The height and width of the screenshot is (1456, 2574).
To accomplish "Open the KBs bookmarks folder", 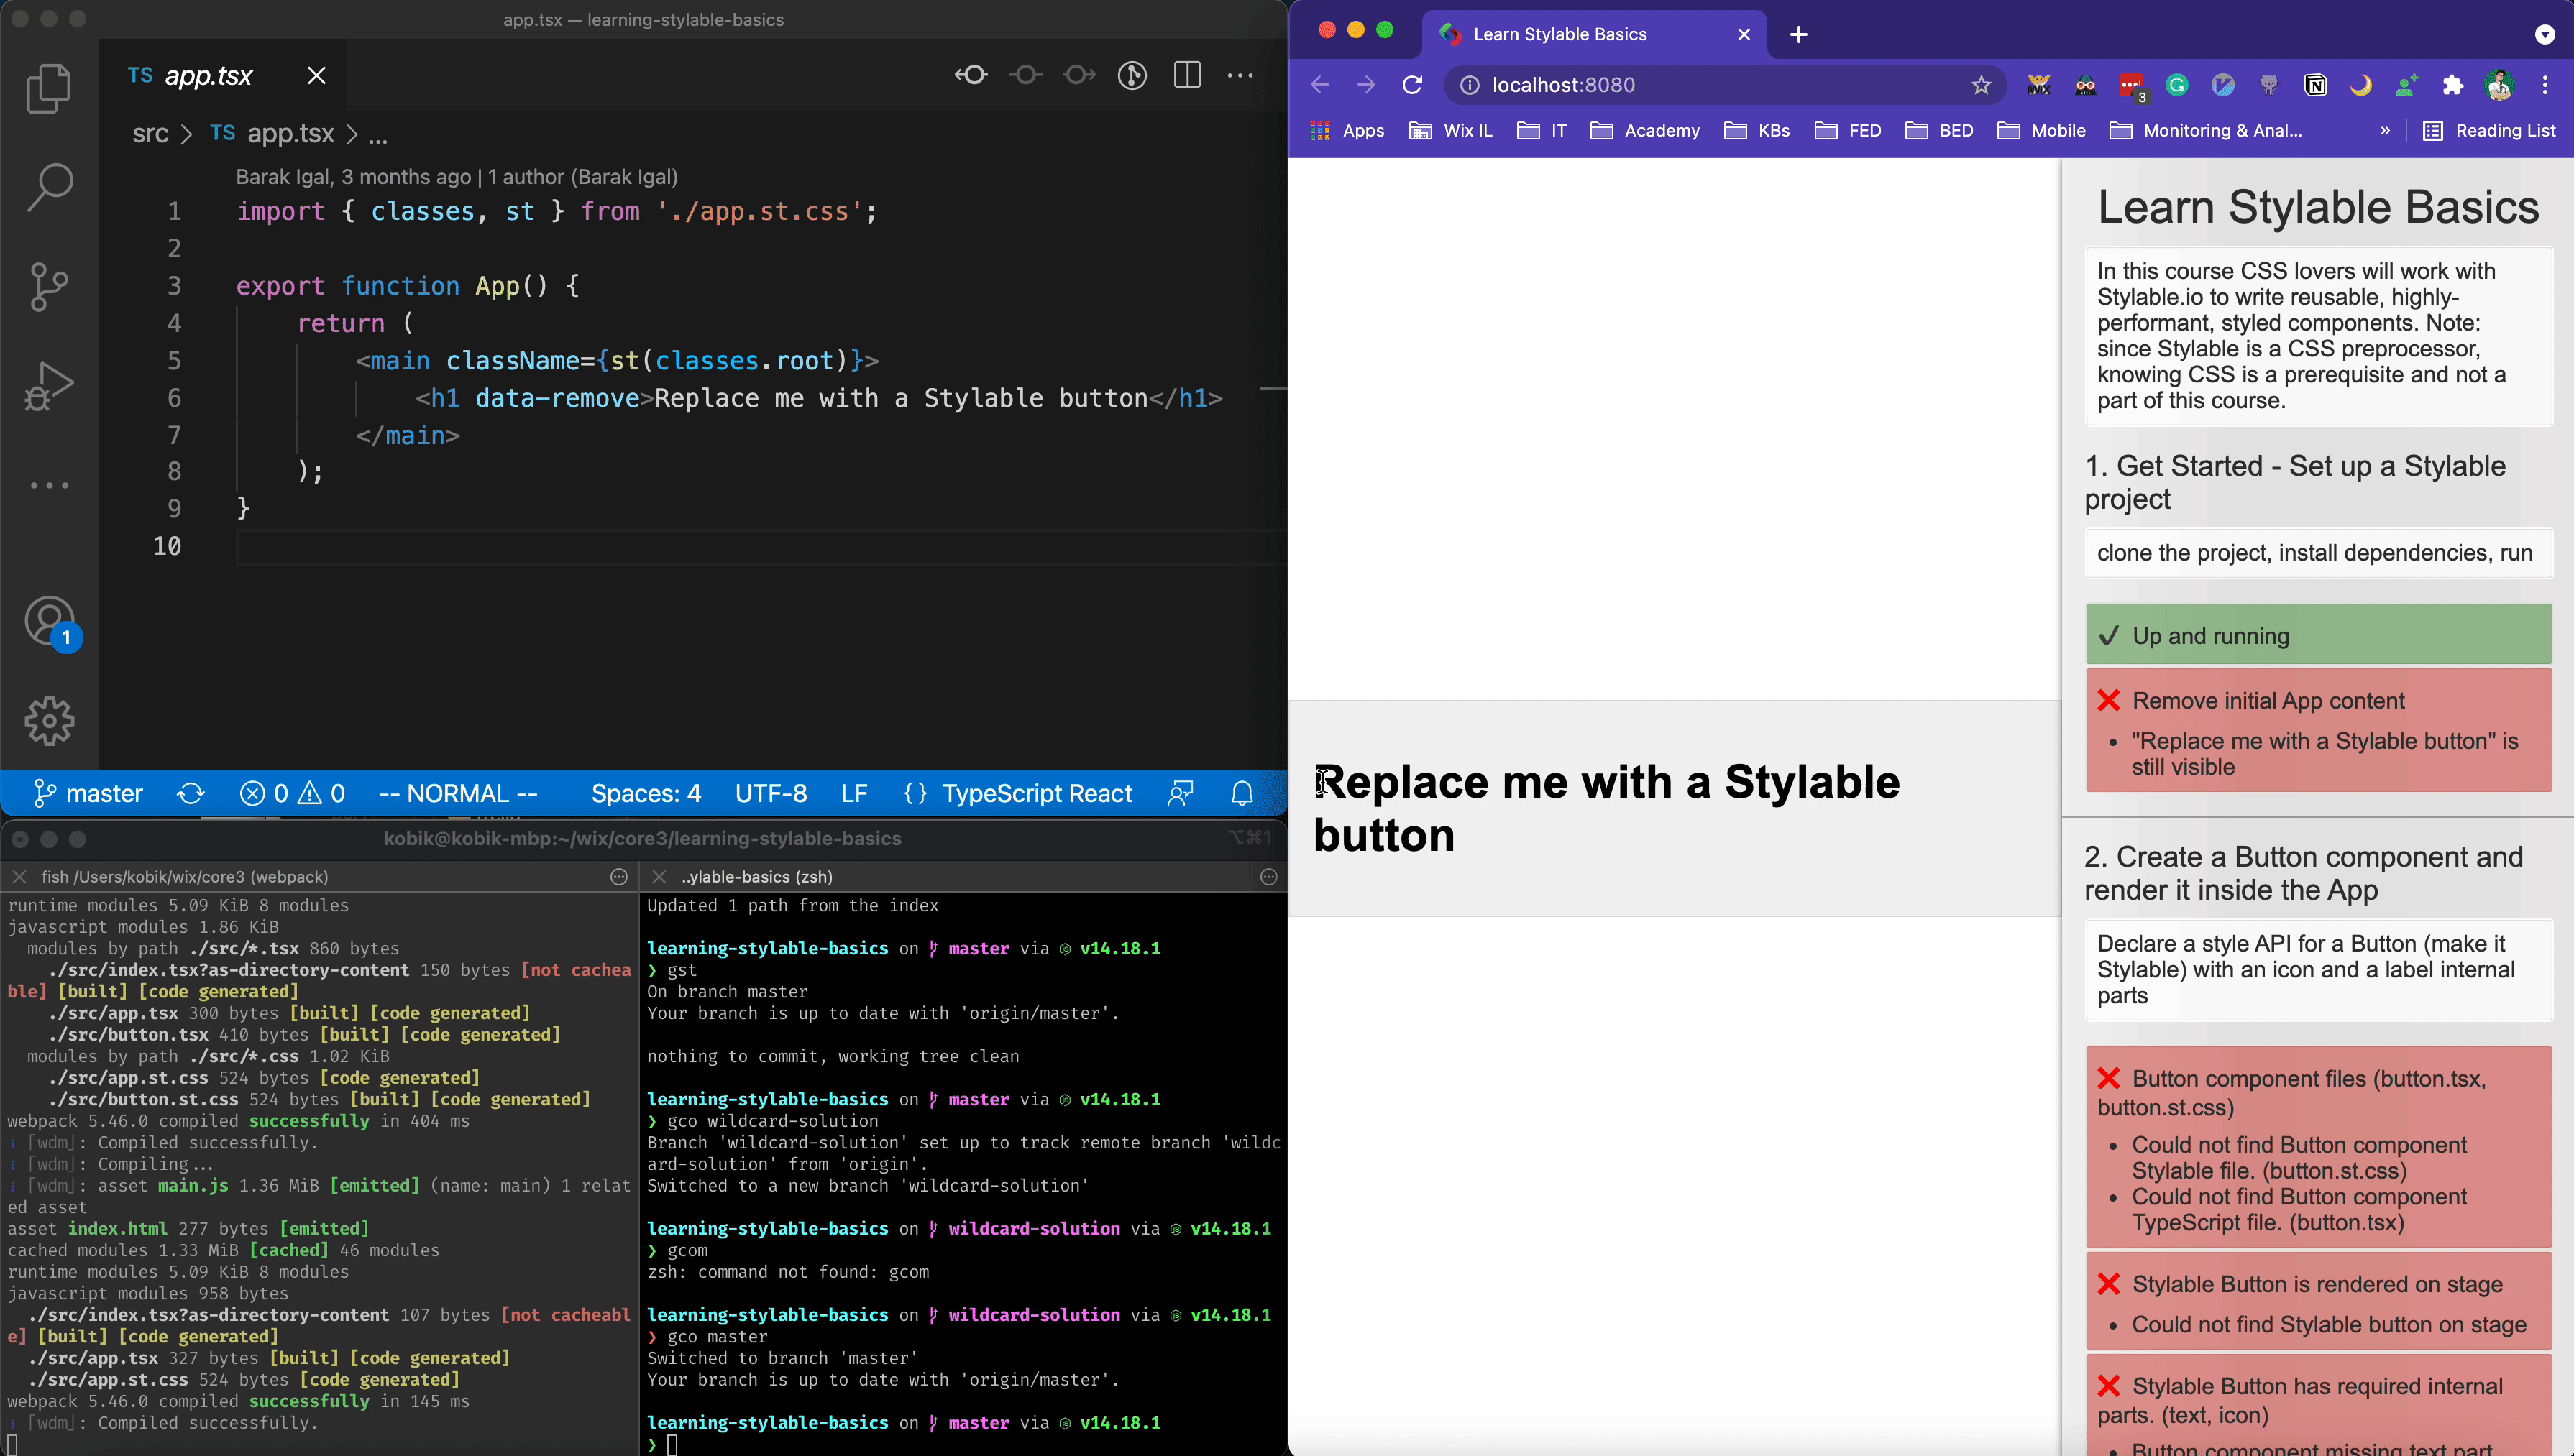I will [x=1758, y=131].
